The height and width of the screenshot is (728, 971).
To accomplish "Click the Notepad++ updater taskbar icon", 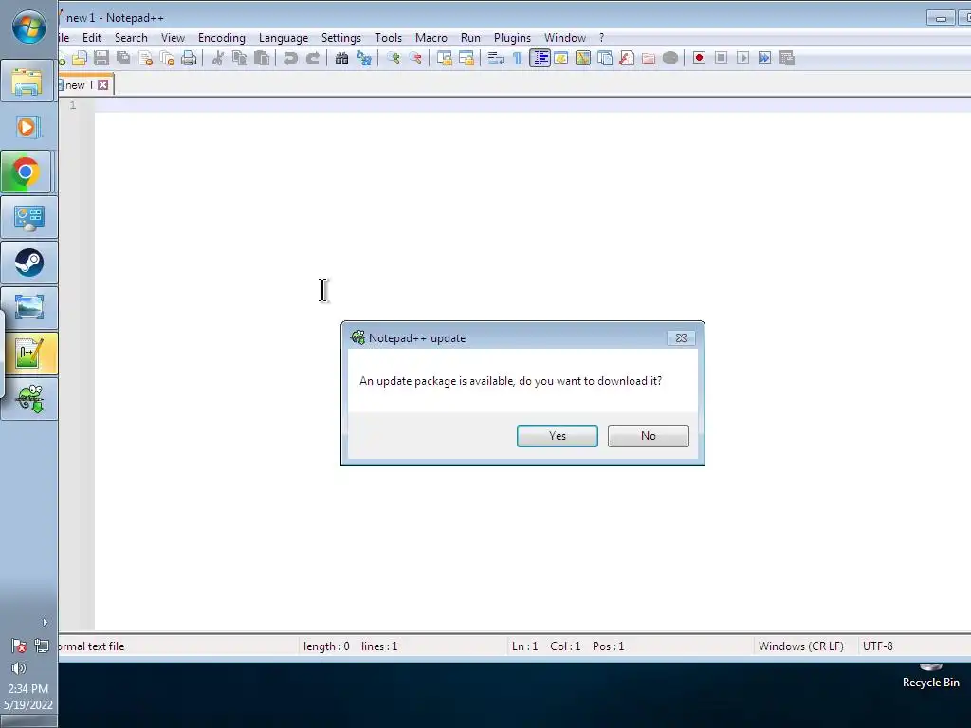I will click(29, 399).
